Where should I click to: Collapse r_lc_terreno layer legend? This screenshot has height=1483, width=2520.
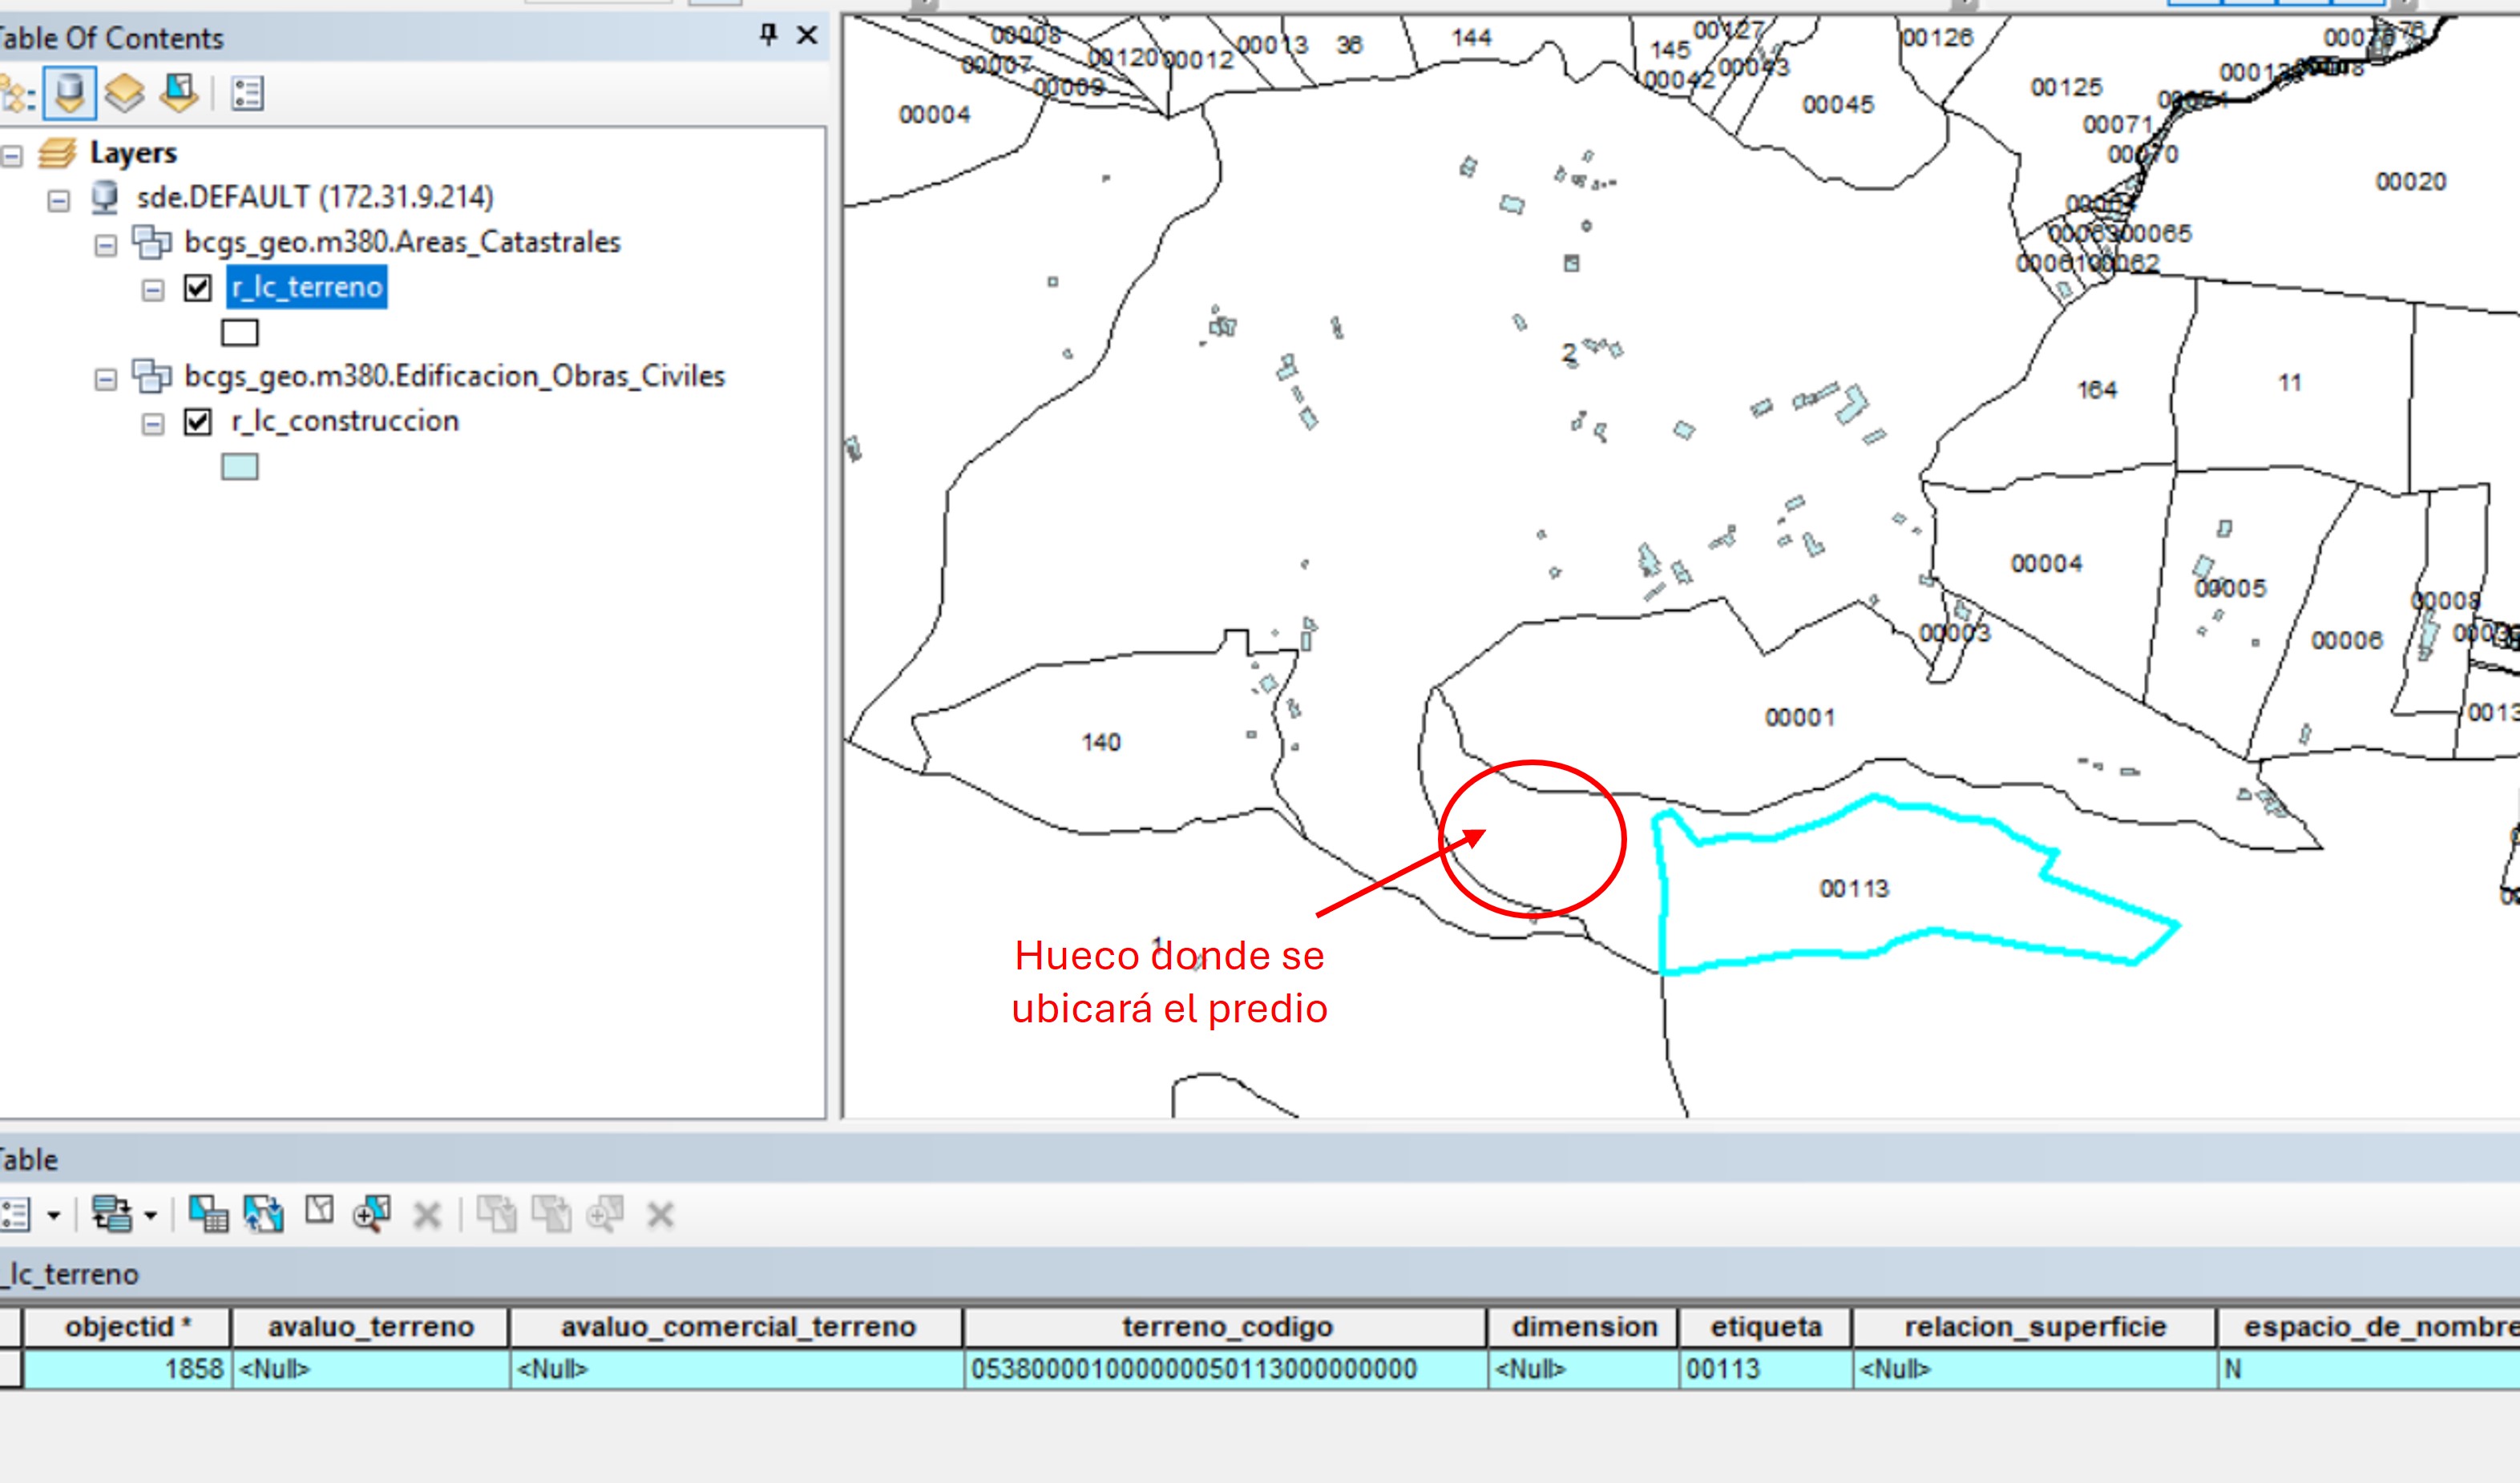click(153, 291)
